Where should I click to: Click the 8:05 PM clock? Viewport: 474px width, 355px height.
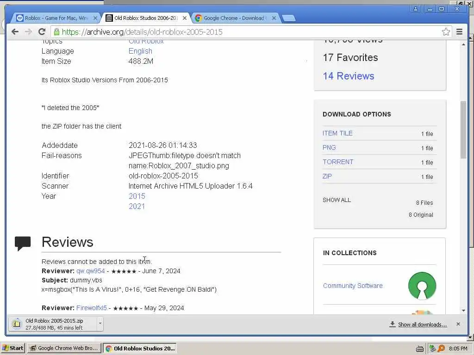click(458, 349)
